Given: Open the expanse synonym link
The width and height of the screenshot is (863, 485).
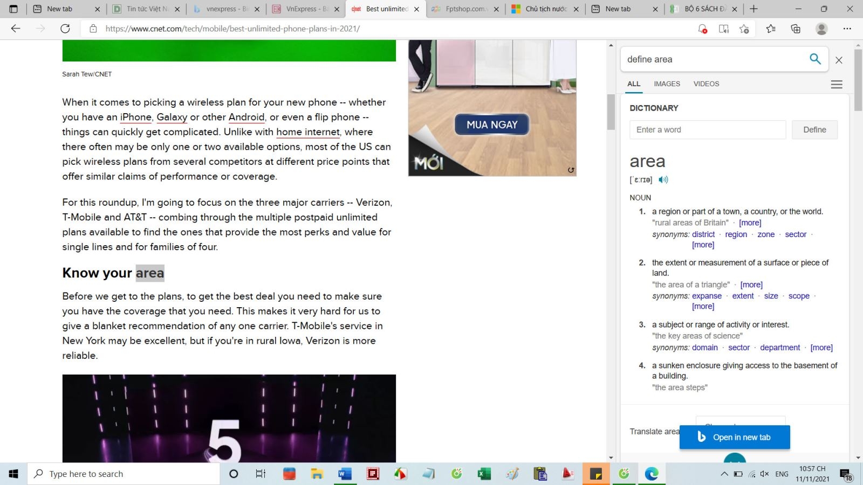Looking at the screenshot, I should click(x=707, y=296).
